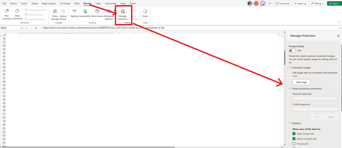
Task: Switch to the Insert tab
Action: click(x=24, y=4)
